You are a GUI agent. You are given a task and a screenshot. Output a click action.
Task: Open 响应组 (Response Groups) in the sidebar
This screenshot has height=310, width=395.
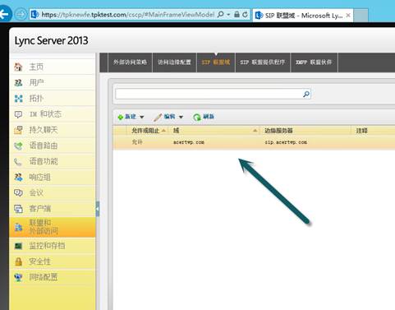click(52, 177)
